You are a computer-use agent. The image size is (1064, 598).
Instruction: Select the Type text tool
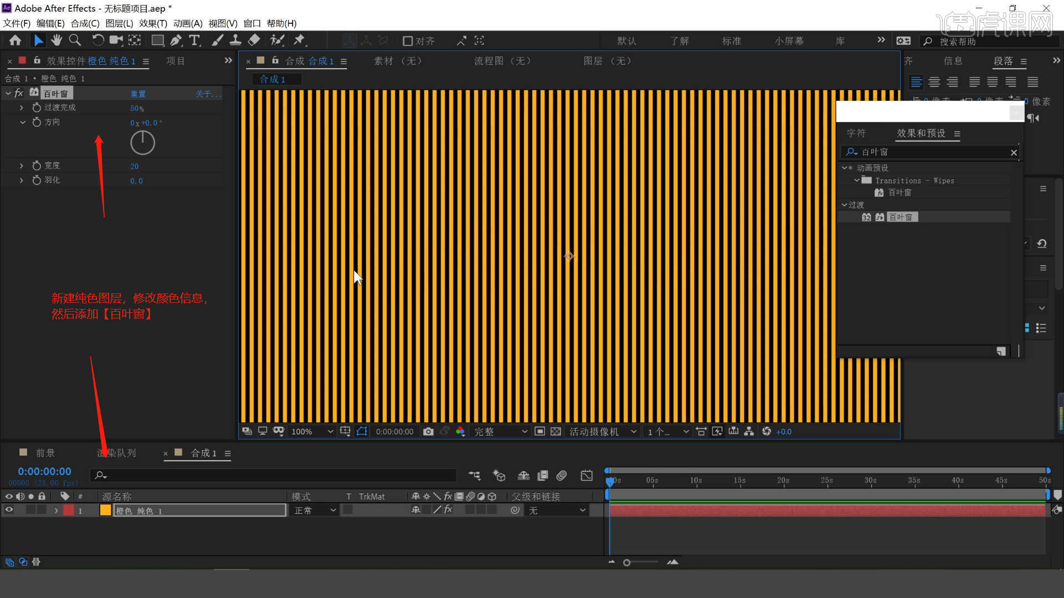point(195,40)
